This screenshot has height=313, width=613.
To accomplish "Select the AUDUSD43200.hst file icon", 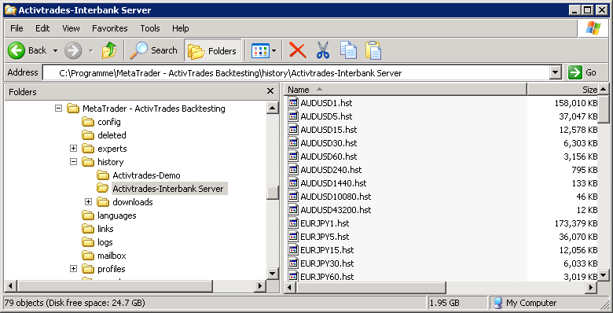I will click(293, 210).
